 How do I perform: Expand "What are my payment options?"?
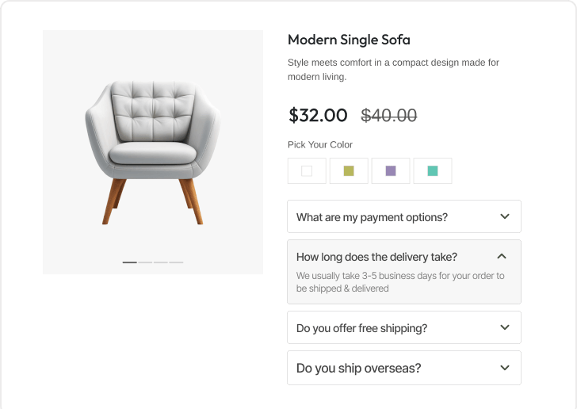pos(372,217)
